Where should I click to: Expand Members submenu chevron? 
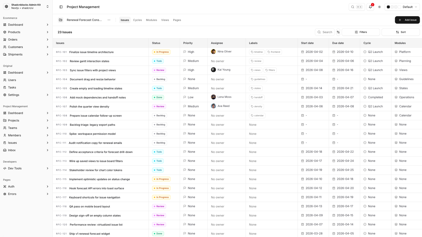point(47,135)
